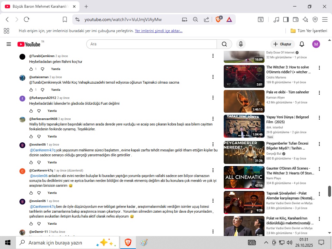
Task: Open more options for Pala ve ekibi video
Action: (x=319, y=93)
